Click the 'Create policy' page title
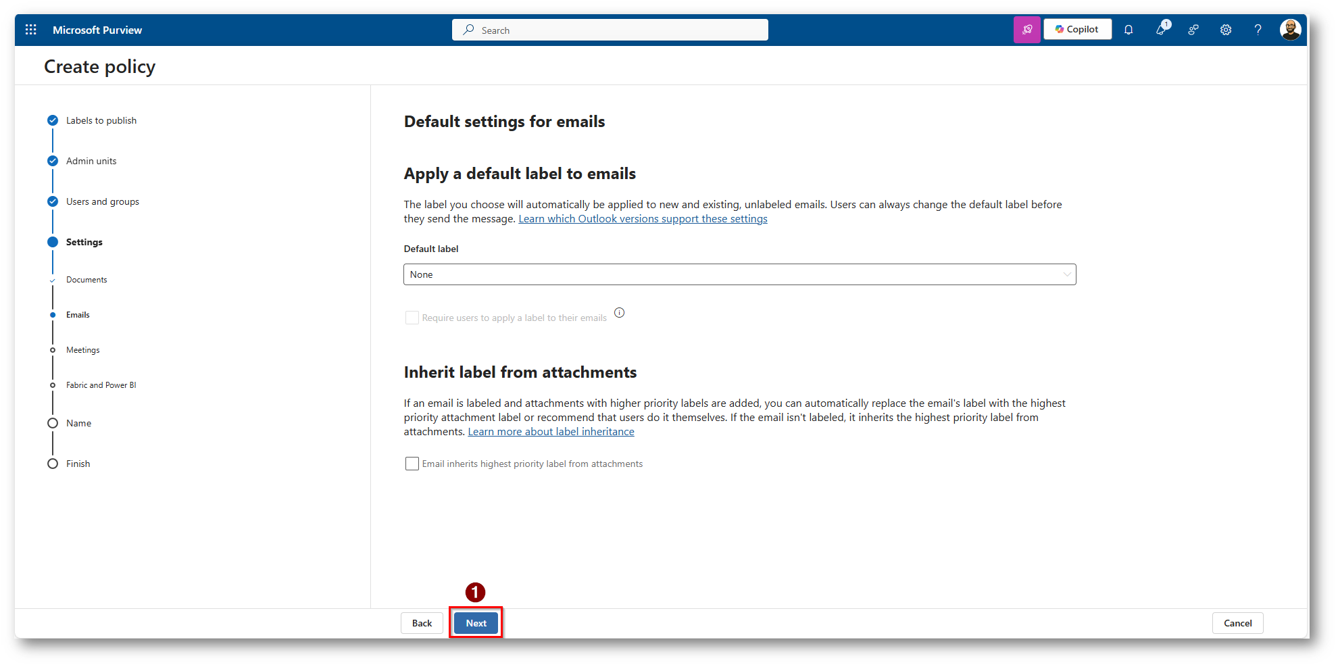 (x=100, y=67)
